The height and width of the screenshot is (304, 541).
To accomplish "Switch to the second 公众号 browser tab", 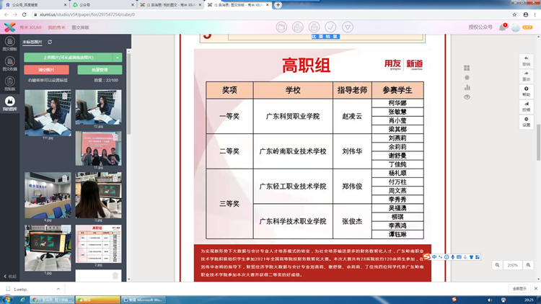I will (102, 5).
